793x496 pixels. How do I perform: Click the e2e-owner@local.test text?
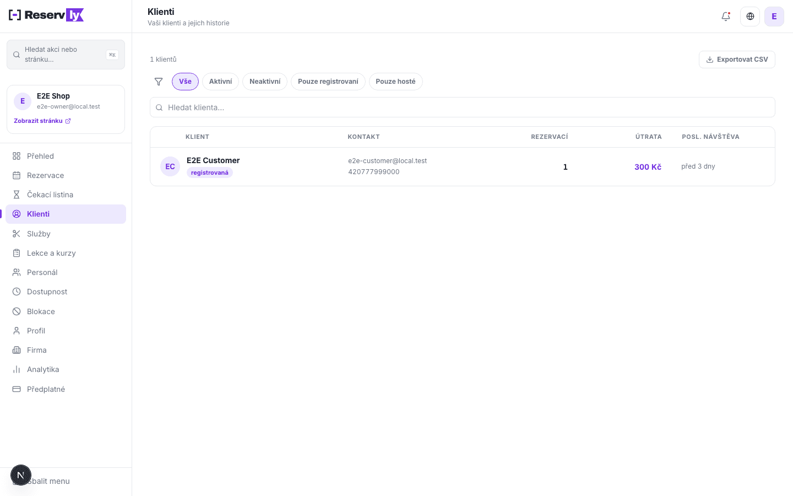[x=68, y=106]
